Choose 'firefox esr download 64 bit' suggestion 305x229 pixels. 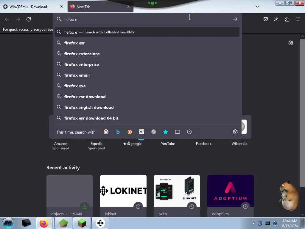(x=147, y=118)
